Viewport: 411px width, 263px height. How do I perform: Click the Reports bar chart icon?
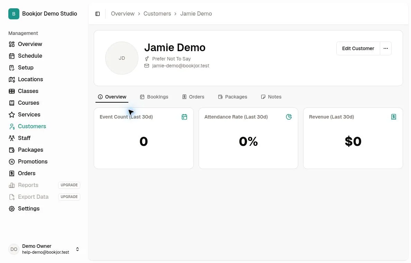(11, 185)
